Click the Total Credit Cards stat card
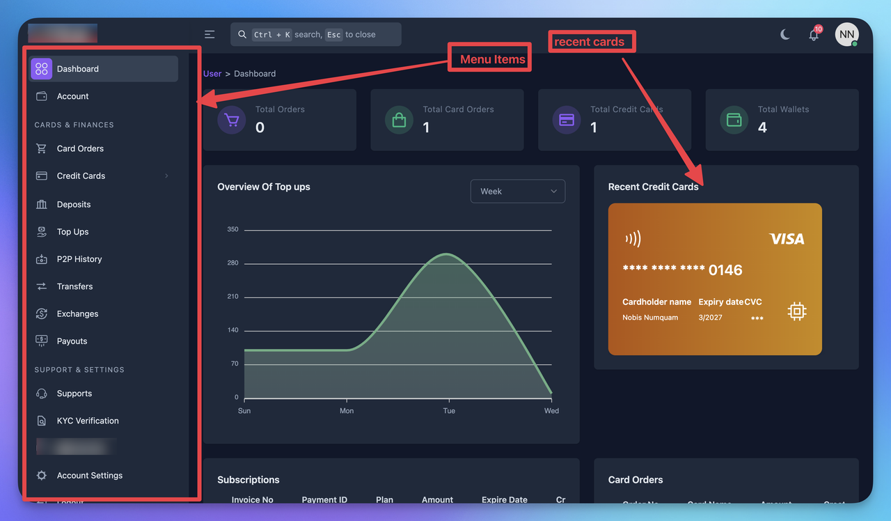Screen dimensions: 891x521 tap(615, 120)
